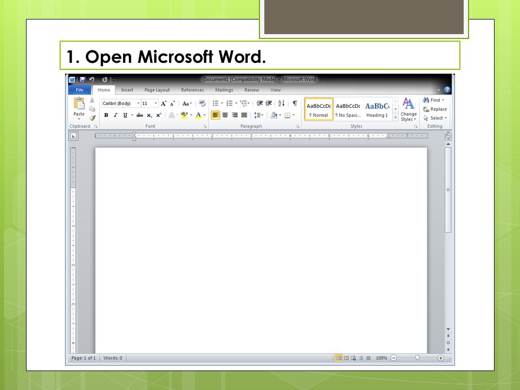Click the Copy icon in Clipboard group
Viewport: 520px width, 390px height.
[92, 109]
